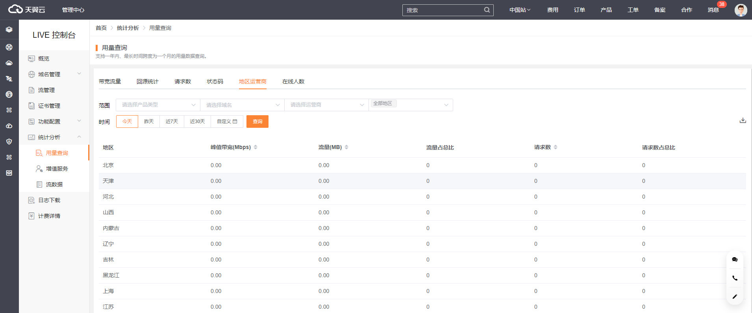This screenshot has width=752, height=313.
Task: Collapse the 统计分析 menu
Action: tap(54, 137)
